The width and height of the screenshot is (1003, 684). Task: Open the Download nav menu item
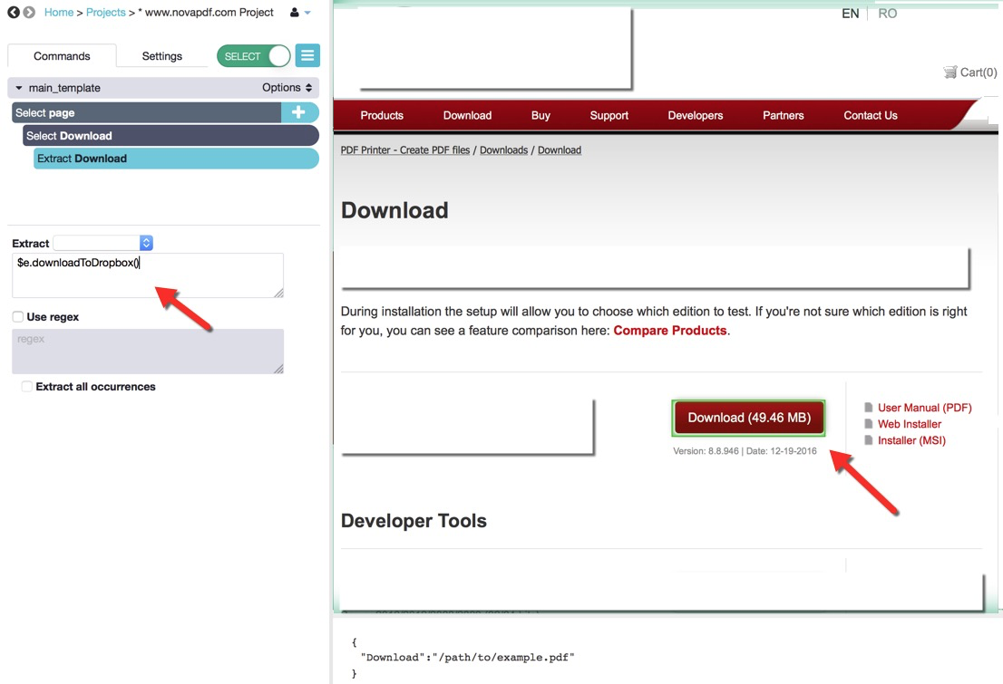point(468,115)
